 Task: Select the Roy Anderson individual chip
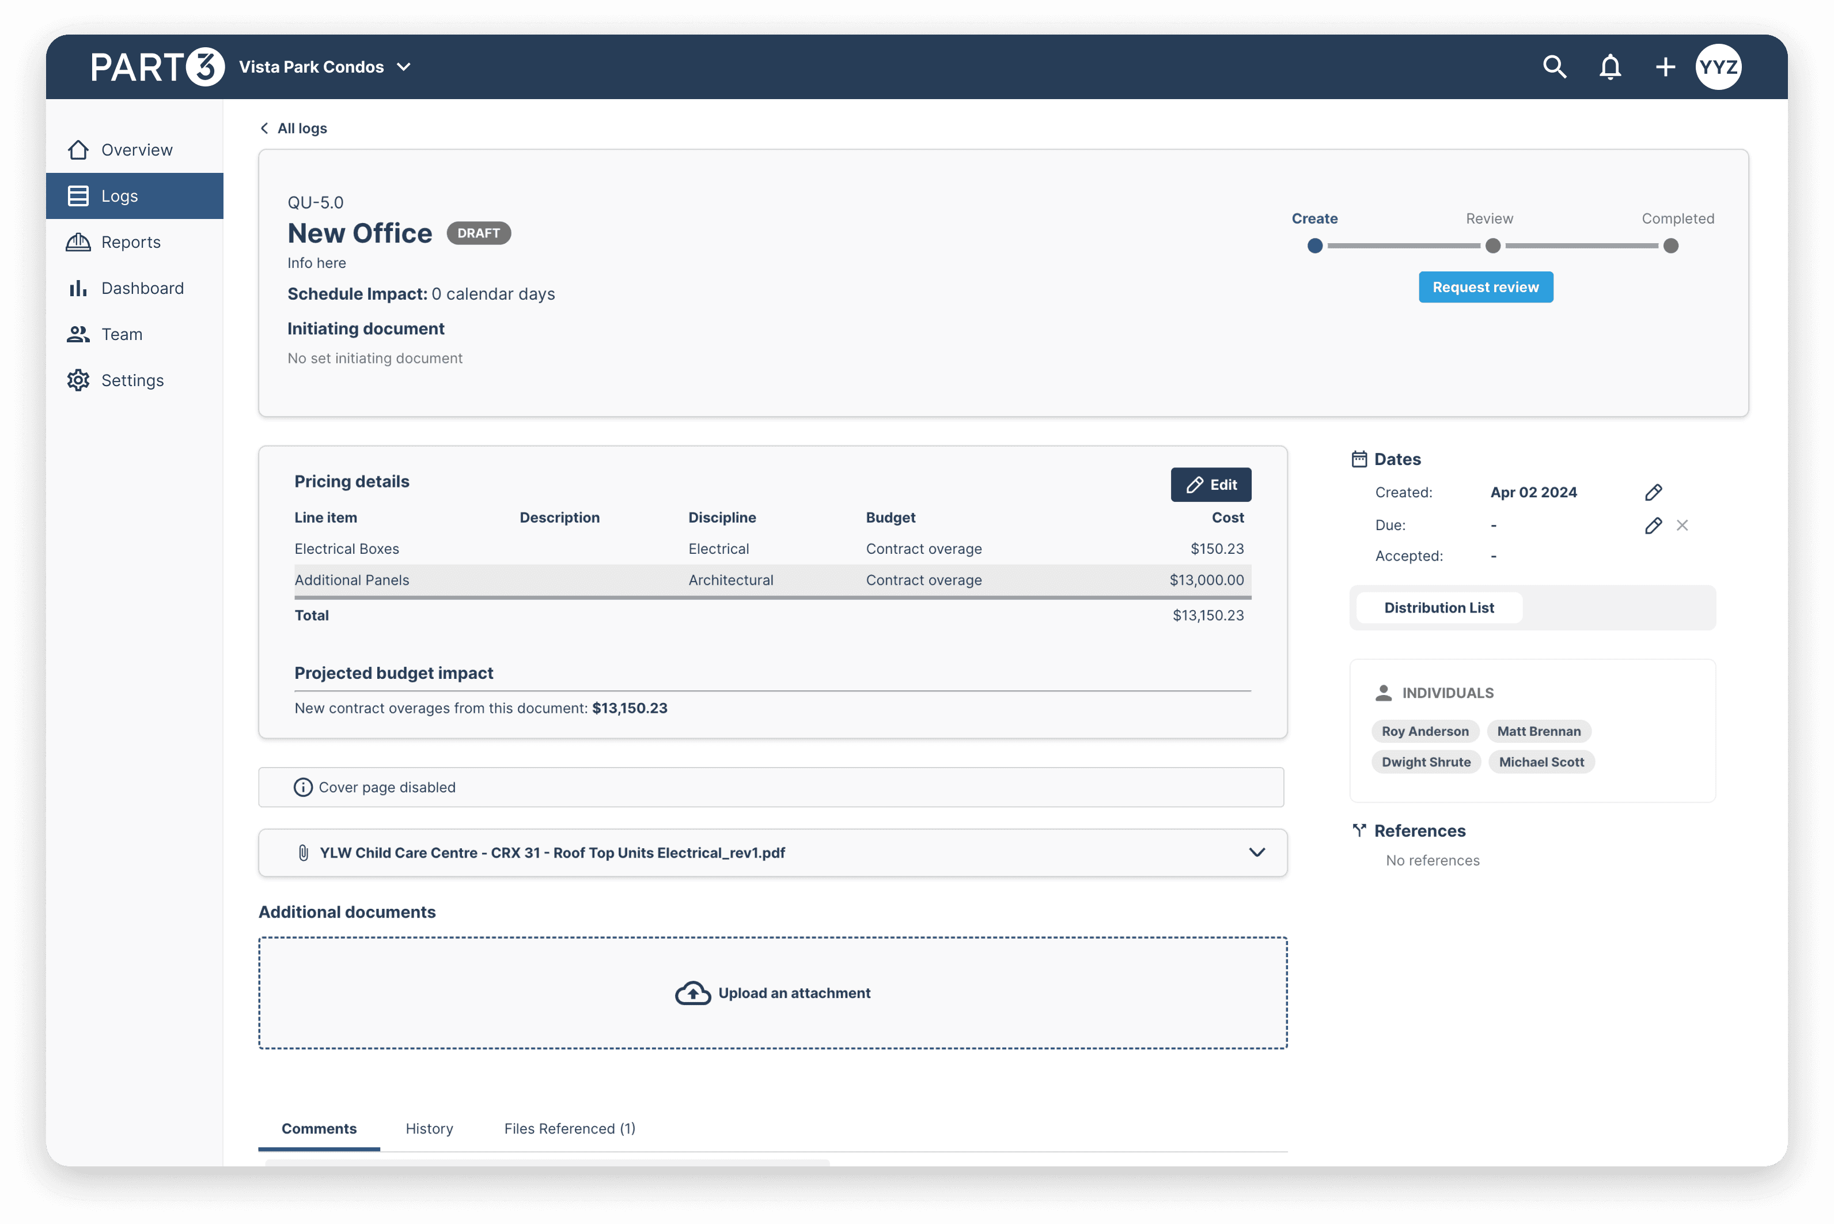[x=1426, y=731]
